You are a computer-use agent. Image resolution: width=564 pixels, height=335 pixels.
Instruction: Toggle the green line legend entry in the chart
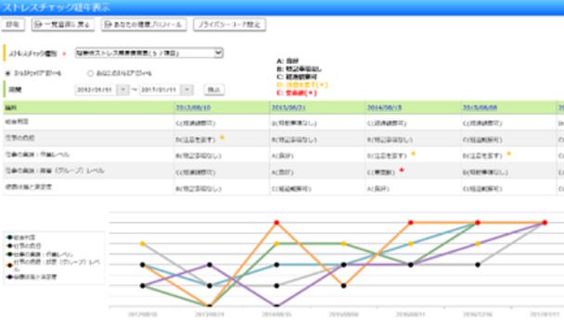click(x=40, y=254)
